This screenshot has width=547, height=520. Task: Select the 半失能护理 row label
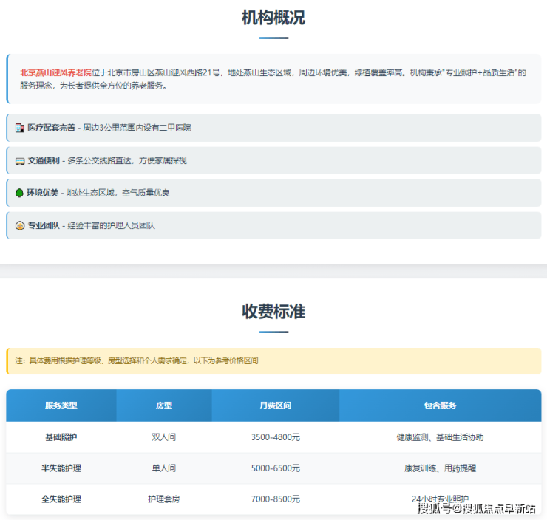click(61, 468)
